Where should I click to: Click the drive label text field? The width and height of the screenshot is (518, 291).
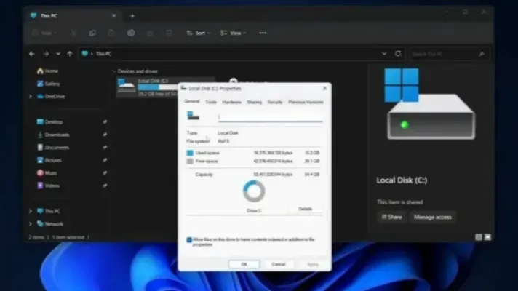[270, 117]
